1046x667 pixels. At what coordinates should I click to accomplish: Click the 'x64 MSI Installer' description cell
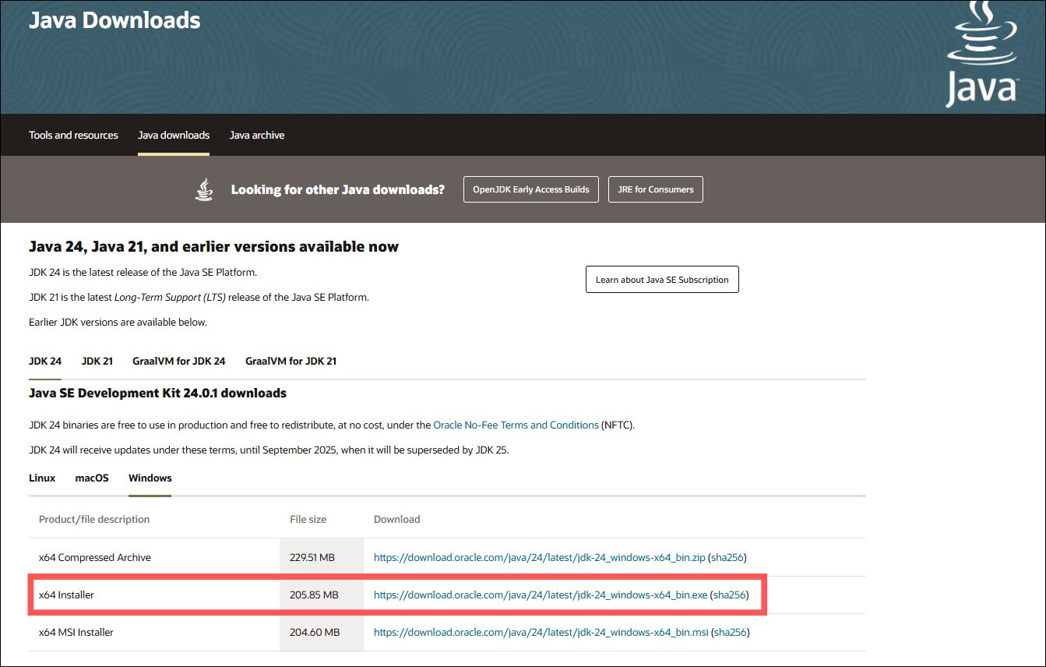pyautogui.click(x=154, y=633)
